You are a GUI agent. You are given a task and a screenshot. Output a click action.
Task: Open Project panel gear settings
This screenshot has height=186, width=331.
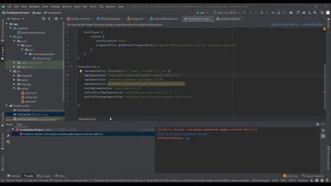(56, 19)
